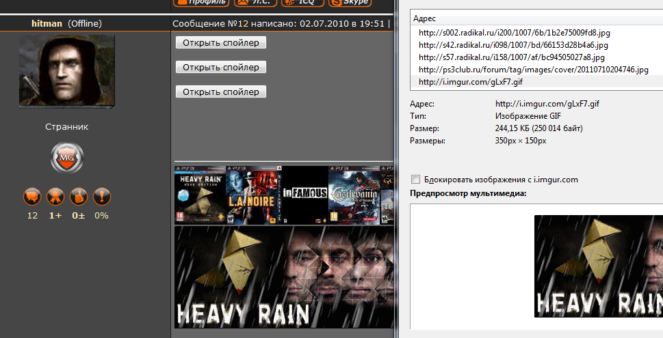663x338 pixels.
Task: Select the ps3club.ru cover image address row
Action: tap(536, 69)
